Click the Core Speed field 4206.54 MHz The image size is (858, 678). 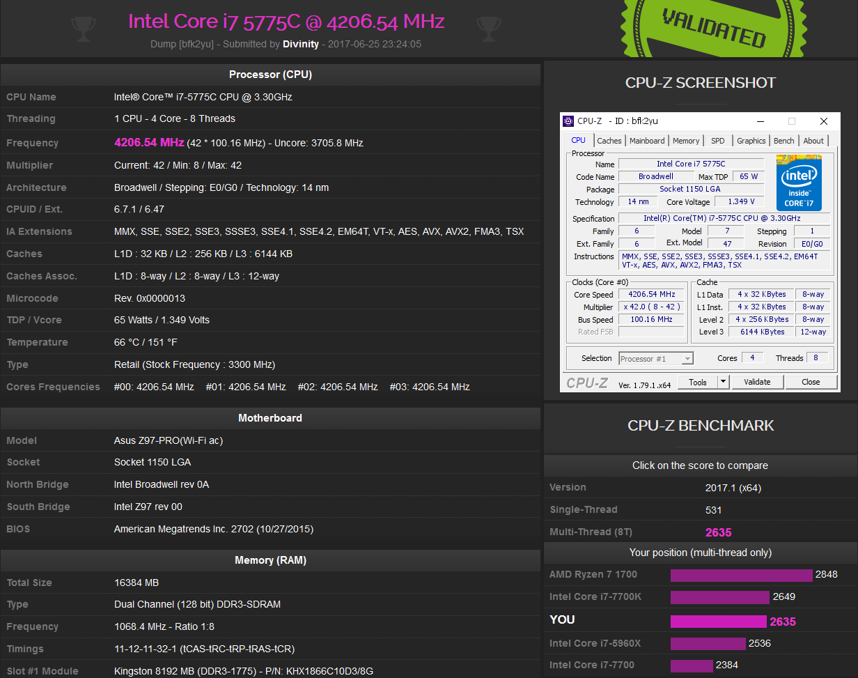652,294
